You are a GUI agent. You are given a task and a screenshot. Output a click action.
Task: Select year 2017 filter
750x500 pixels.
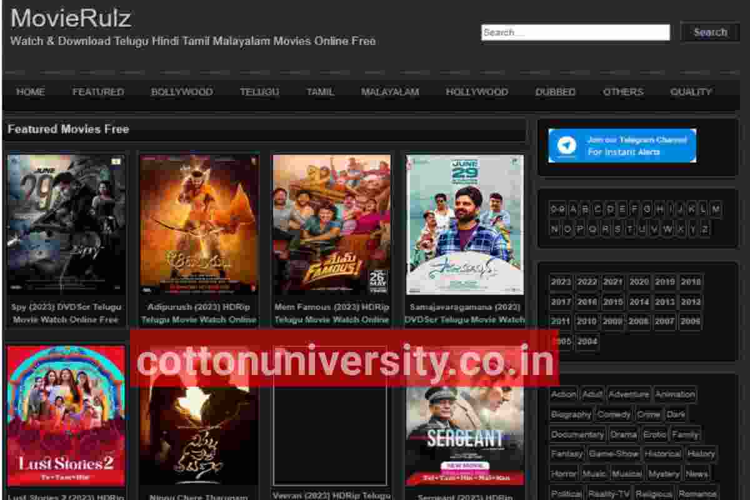pos(561,302)
